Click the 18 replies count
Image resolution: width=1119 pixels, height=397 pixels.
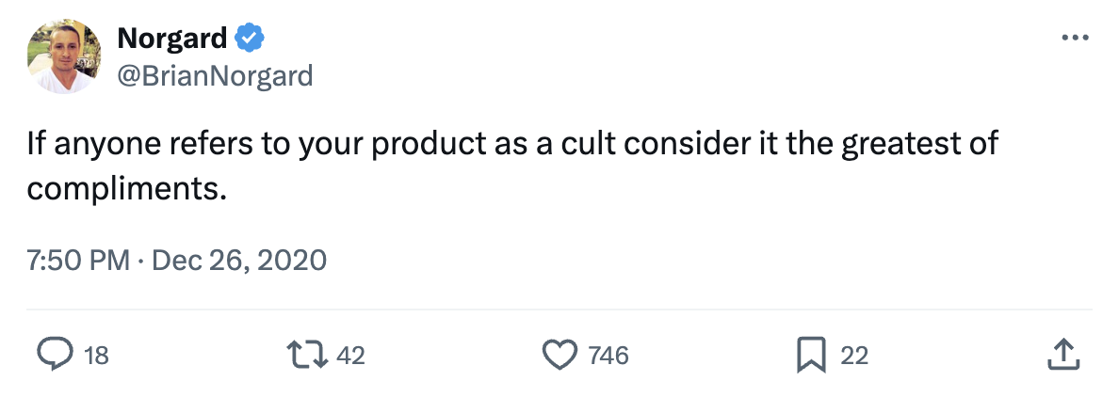(96, 356)
